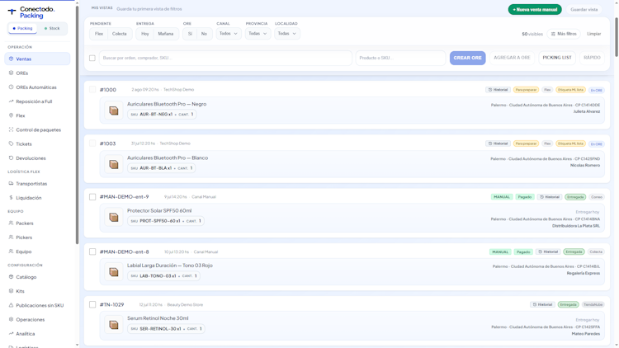Click the Etiqueta ML lista badge on #1003
619x348 pixels.
tap(570, 143)
